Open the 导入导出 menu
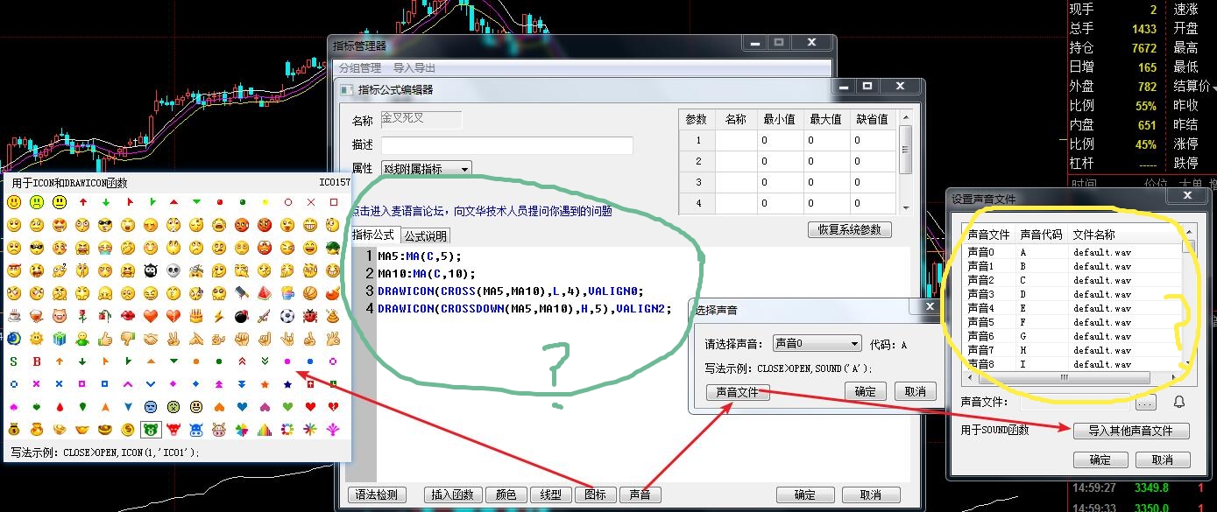 [414, 67]
